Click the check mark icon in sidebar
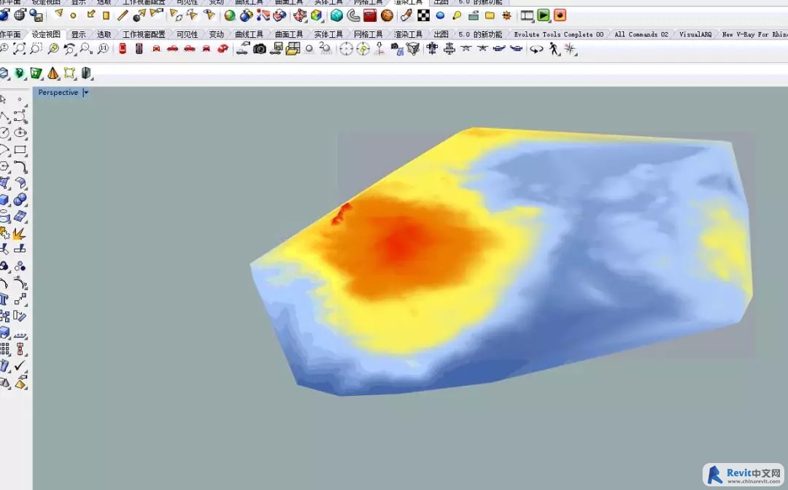This screenshot has height=490, width=788. (x=20, y=366)
